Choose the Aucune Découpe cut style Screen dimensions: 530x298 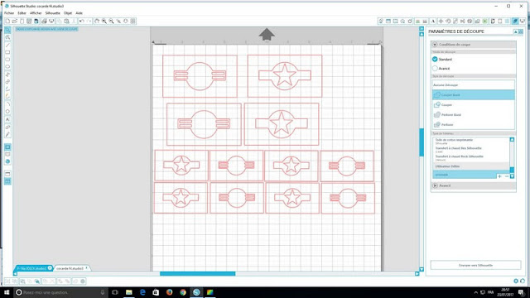tap(473, 84)
